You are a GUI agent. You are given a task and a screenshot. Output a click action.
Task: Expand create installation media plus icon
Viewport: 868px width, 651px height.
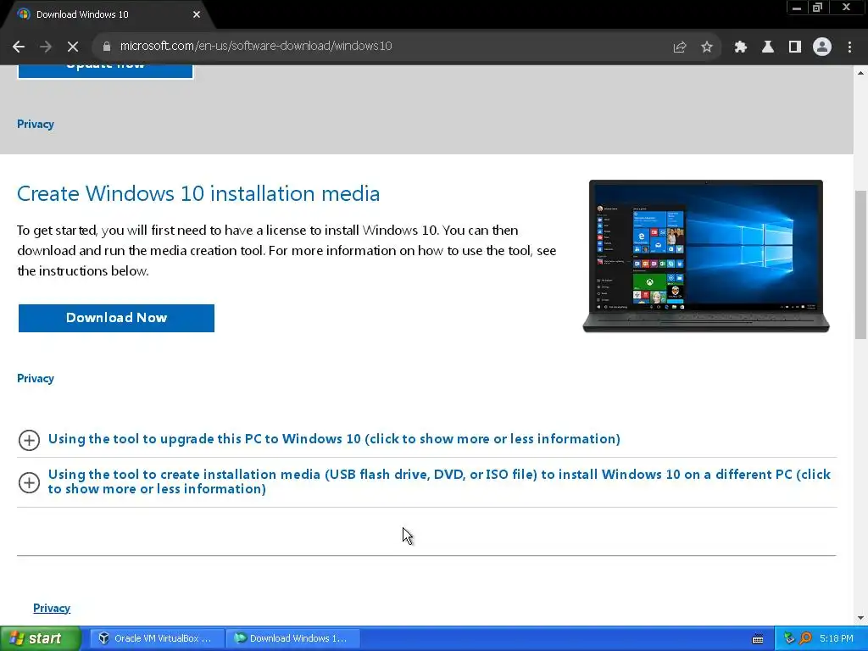[x=29, y=482]
